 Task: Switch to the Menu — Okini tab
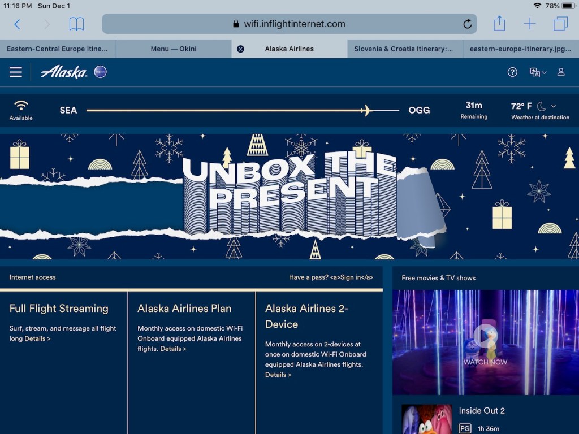174,49
